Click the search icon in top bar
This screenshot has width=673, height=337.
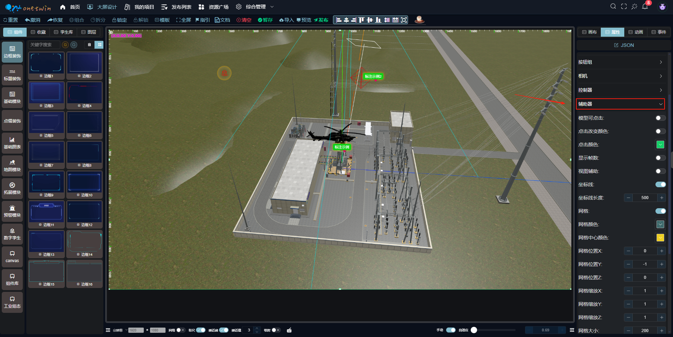613,7
